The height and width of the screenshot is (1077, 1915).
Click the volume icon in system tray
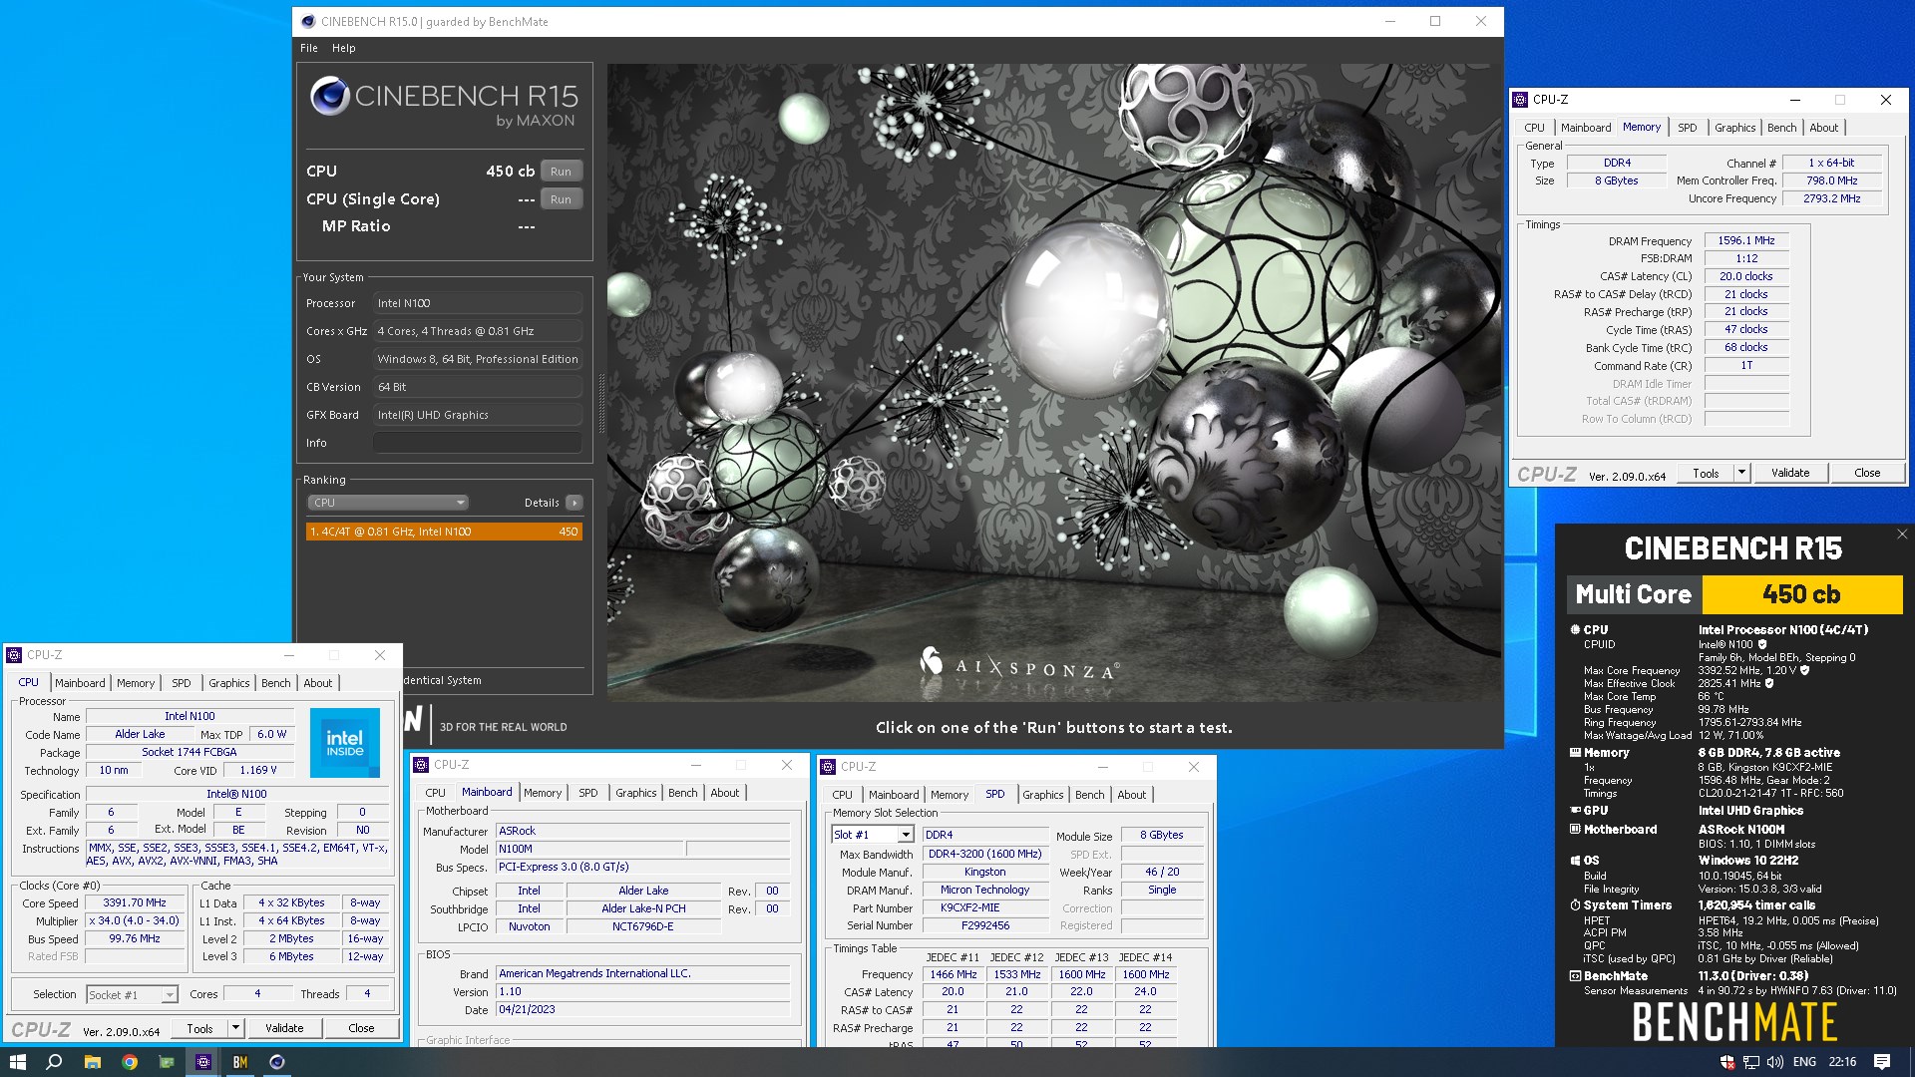coord(1775,1062)
